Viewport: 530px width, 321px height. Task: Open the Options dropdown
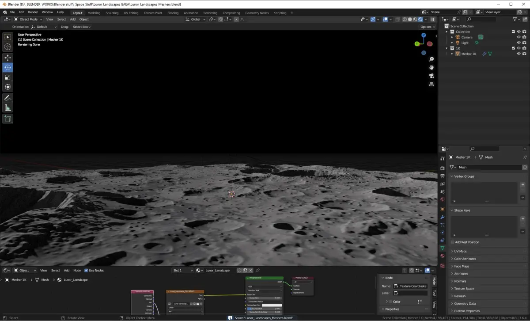428,27
